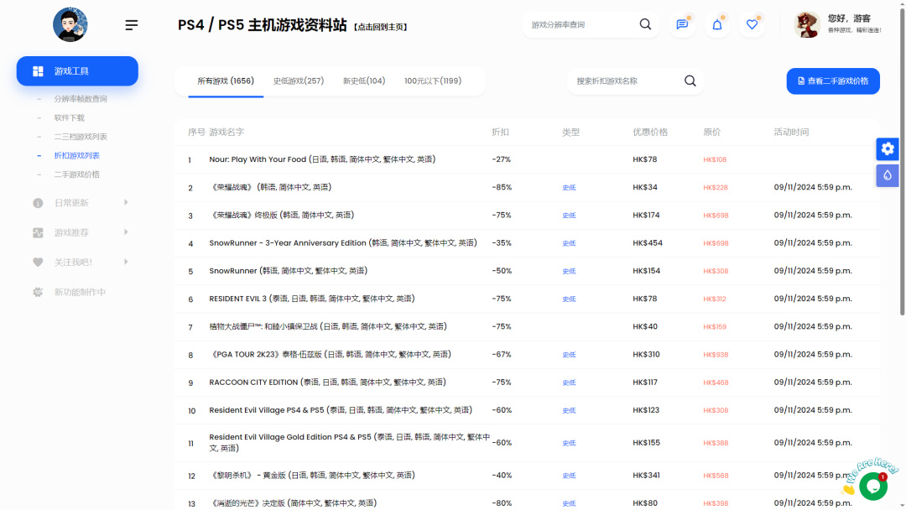The height and width of the screenshot is (510, 906).
Task: Select the 所有游戏 (1656) tab
Action: pos(226,81)
